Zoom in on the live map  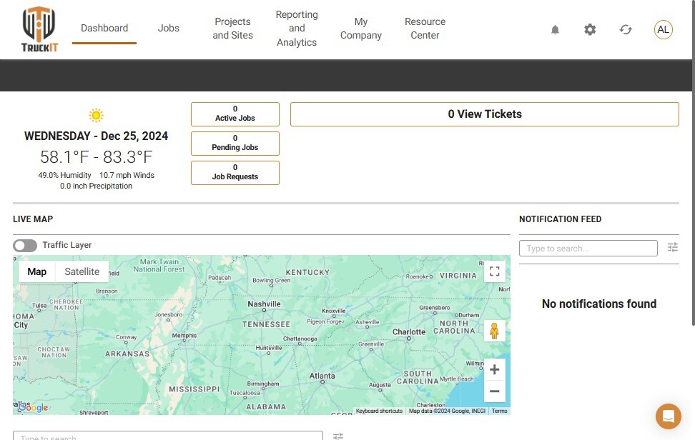point(495,369)
